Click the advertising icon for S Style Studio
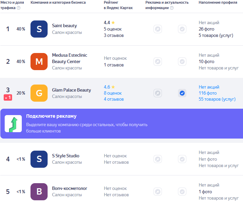Screen dimensions: 243x208 (x=158, y=159)
